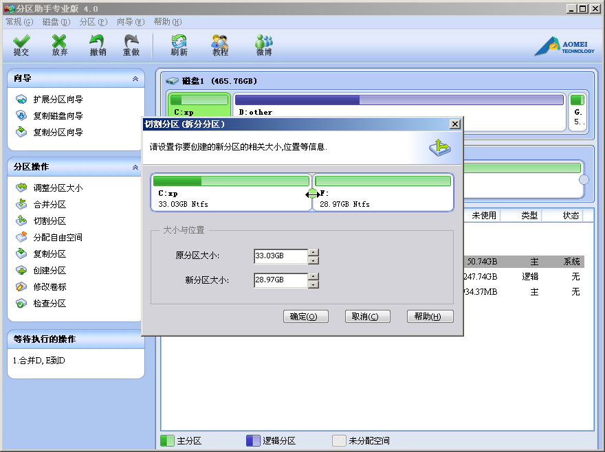605x452 pixels.
Task: Collapse the 向导 panel header chevron
Action: click(x=135, y=79)
